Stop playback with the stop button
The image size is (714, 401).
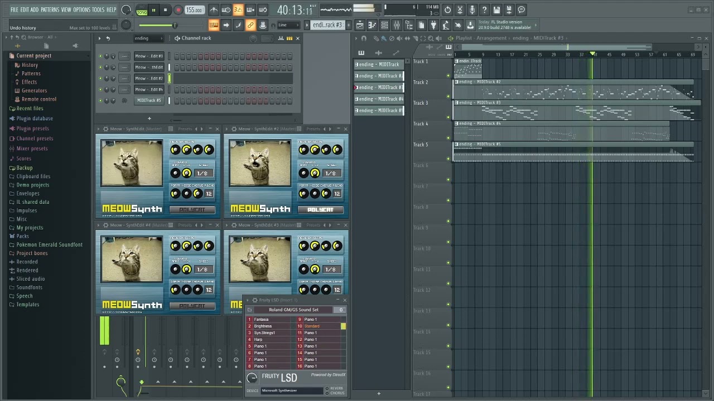coord(165,10)
